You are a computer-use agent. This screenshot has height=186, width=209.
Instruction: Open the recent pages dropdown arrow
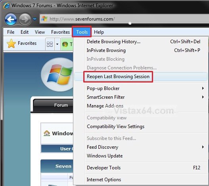click(x=35, y=19)
